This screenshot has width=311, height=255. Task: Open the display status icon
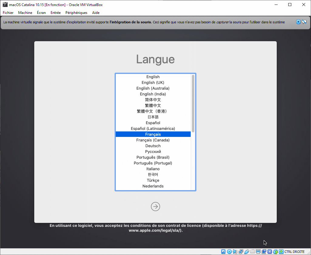[258, 252]
